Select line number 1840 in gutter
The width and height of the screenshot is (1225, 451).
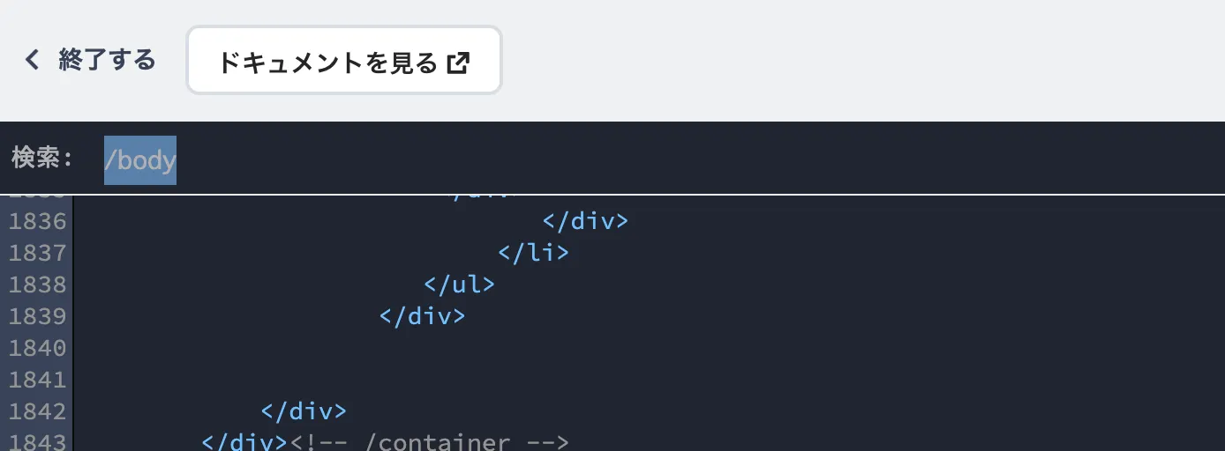[37, 348]
